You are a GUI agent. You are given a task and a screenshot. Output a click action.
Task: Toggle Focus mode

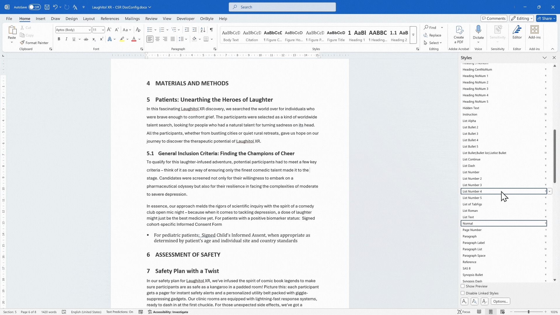pyautogui.click(x=464, y=312)
